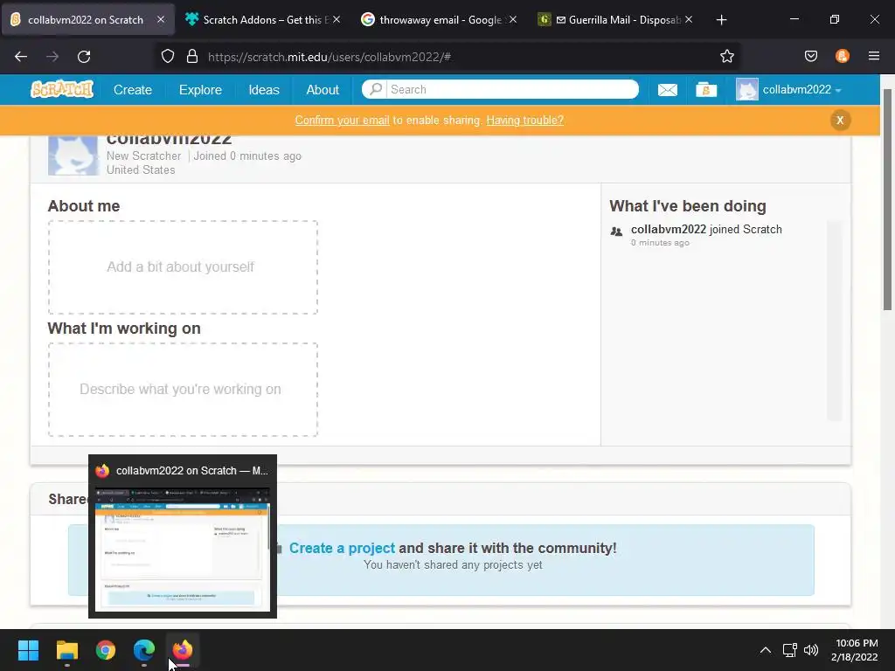Switch to Guerrilla Mail tab
The height and width of the screenshot is (671, 895).
(x=615, y=20)
